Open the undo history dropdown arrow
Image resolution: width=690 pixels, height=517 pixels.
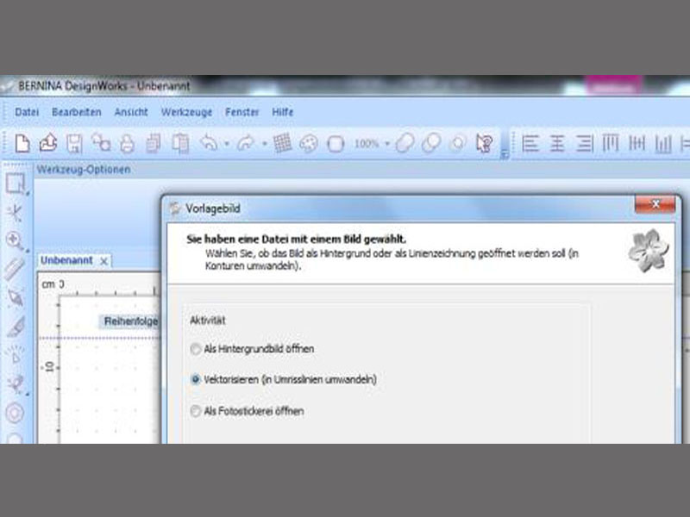(227, 143)
